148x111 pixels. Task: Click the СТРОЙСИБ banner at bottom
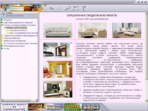(73, 107)
